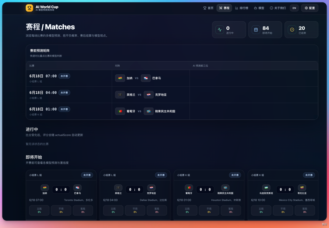The width and height of the screenshot is (329, 228).
Task: Click the AI World Cup trophy logo
Action: (29, 8)
